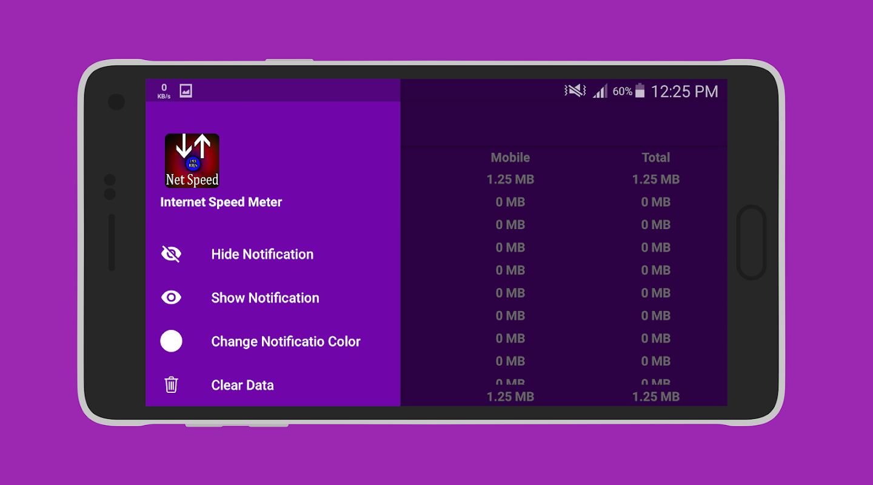Open the white notification color circle
The height and width of the screenshot is (485, 873).
tap(171, 341)
